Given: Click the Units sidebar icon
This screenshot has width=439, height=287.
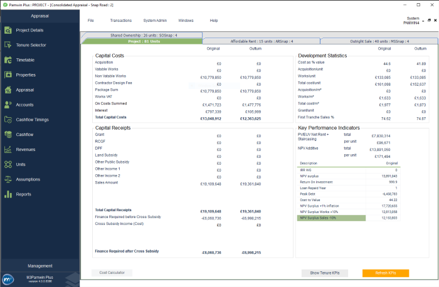Looking at the screenshot, I should [8, 164].
